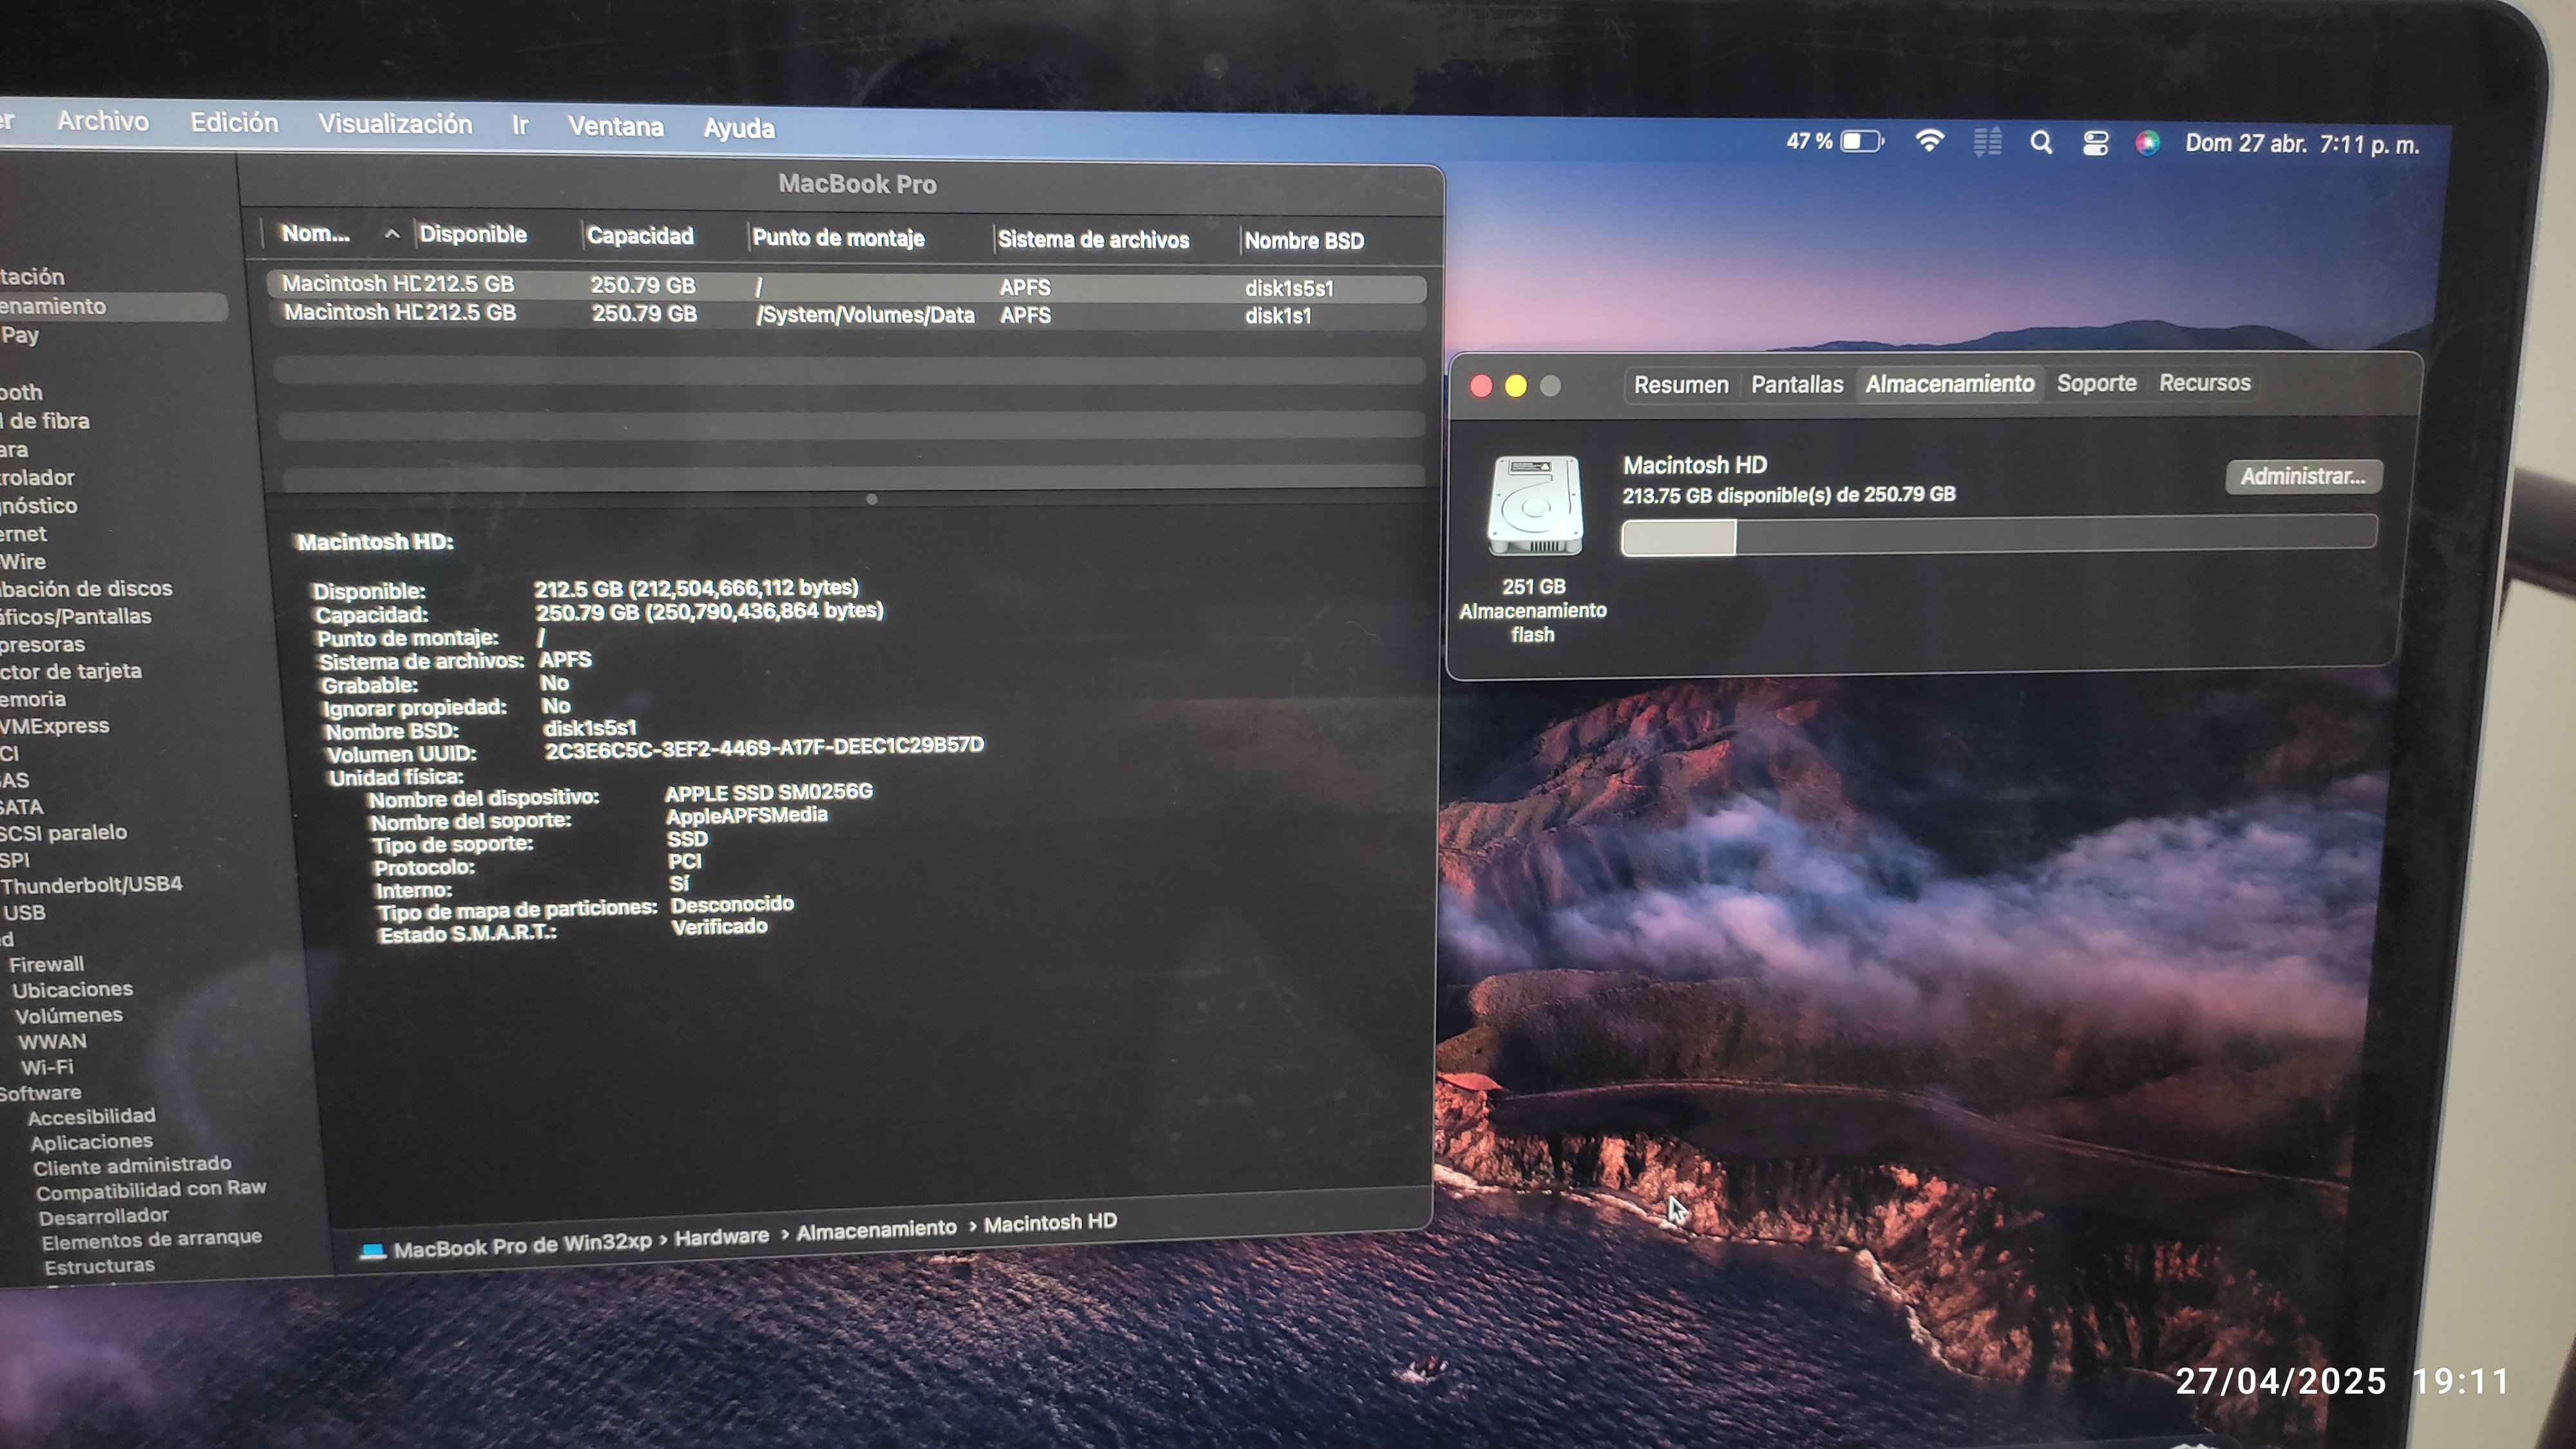Minimize the About This Mac window
This screenshot has height=1449, width=2576.
tap(1516, 386)
